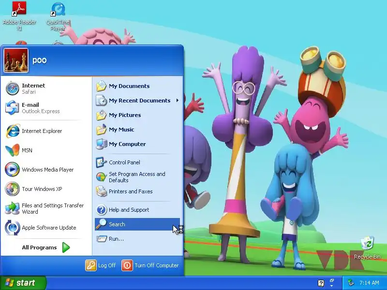
Task: Click the Turn Off Computer button
Action: point(150,265)
